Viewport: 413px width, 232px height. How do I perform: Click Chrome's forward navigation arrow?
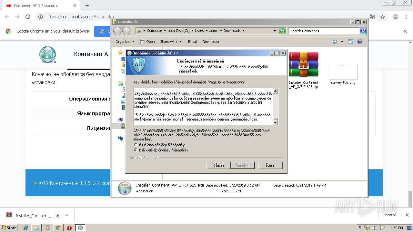[17, 17]
